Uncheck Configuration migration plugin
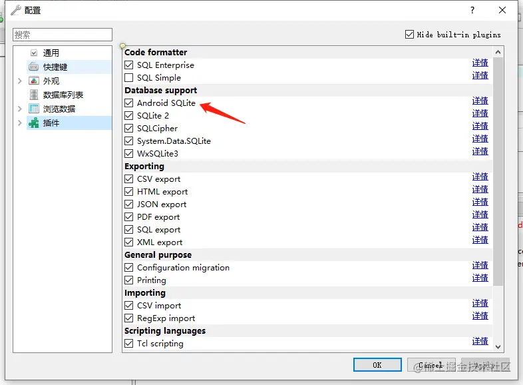The width and height of the screenshot is (523, 385). (128, 268)
